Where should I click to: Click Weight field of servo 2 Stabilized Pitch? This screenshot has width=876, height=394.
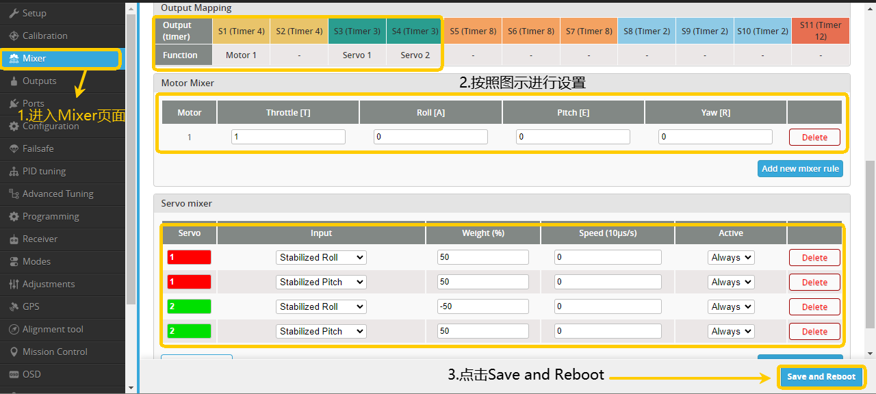point(483,331)
